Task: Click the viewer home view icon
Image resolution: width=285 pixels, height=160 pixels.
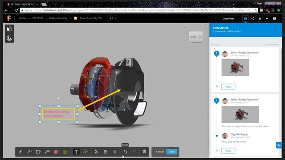Action: pos(184,27)
